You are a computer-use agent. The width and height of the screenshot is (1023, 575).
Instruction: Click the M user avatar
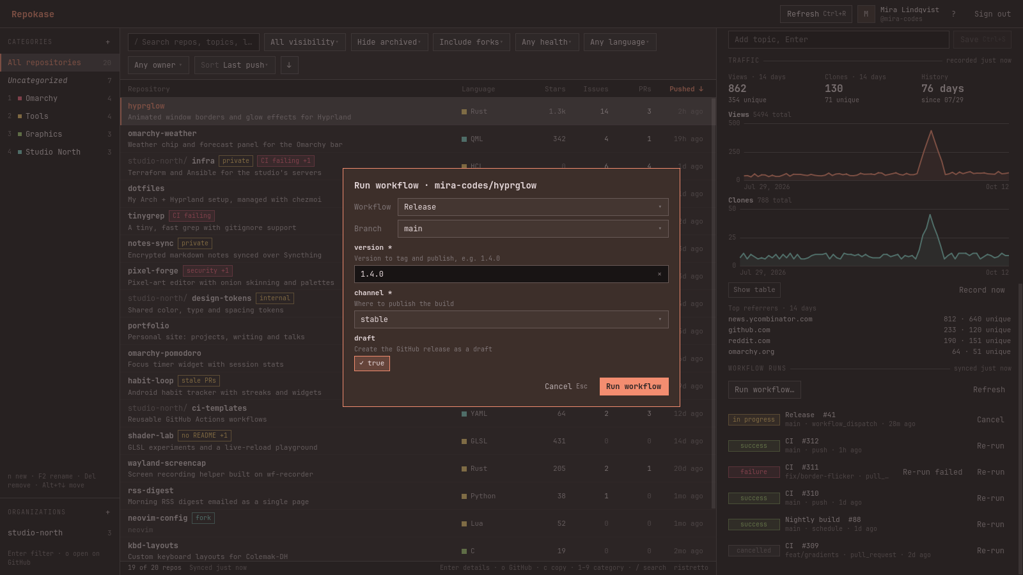(x=866, y=14)
